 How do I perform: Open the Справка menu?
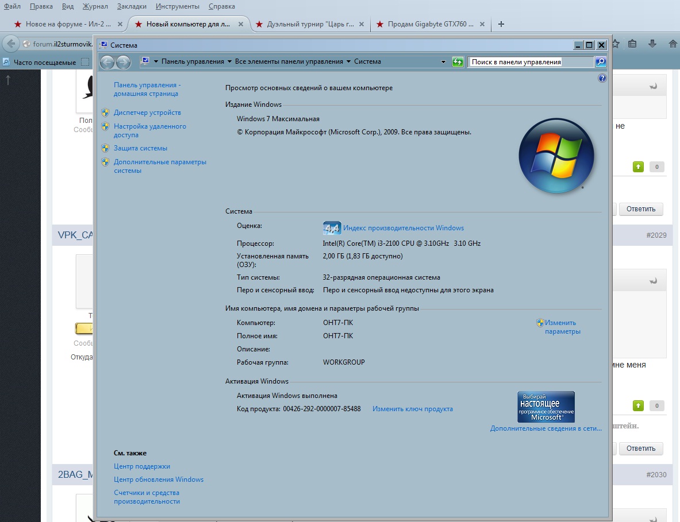tap(222, 6)
